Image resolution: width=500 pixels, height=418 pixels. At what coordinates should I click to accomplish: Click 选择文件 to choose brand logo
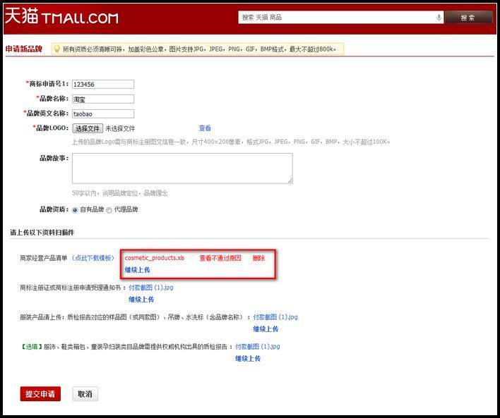pyautogui.click(x=88, y=128)
